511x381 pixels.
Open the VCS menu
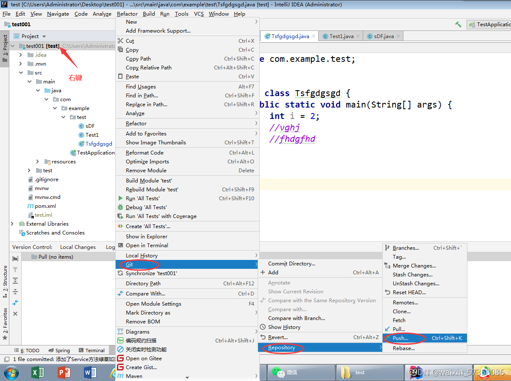point(199,14)
